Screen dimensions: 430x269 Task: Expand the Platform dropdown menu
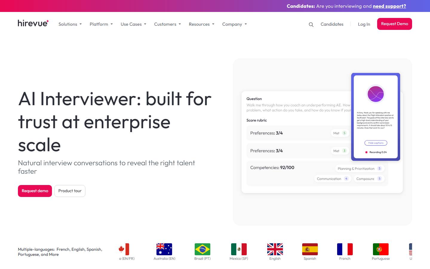pos(101,24)
